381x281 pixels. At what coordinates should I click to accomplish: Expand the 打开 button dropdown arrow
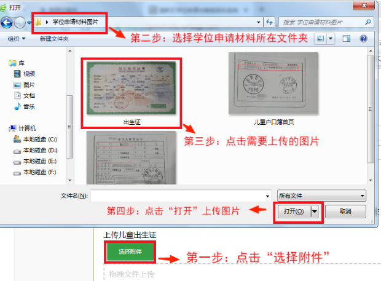coord(316,211)
